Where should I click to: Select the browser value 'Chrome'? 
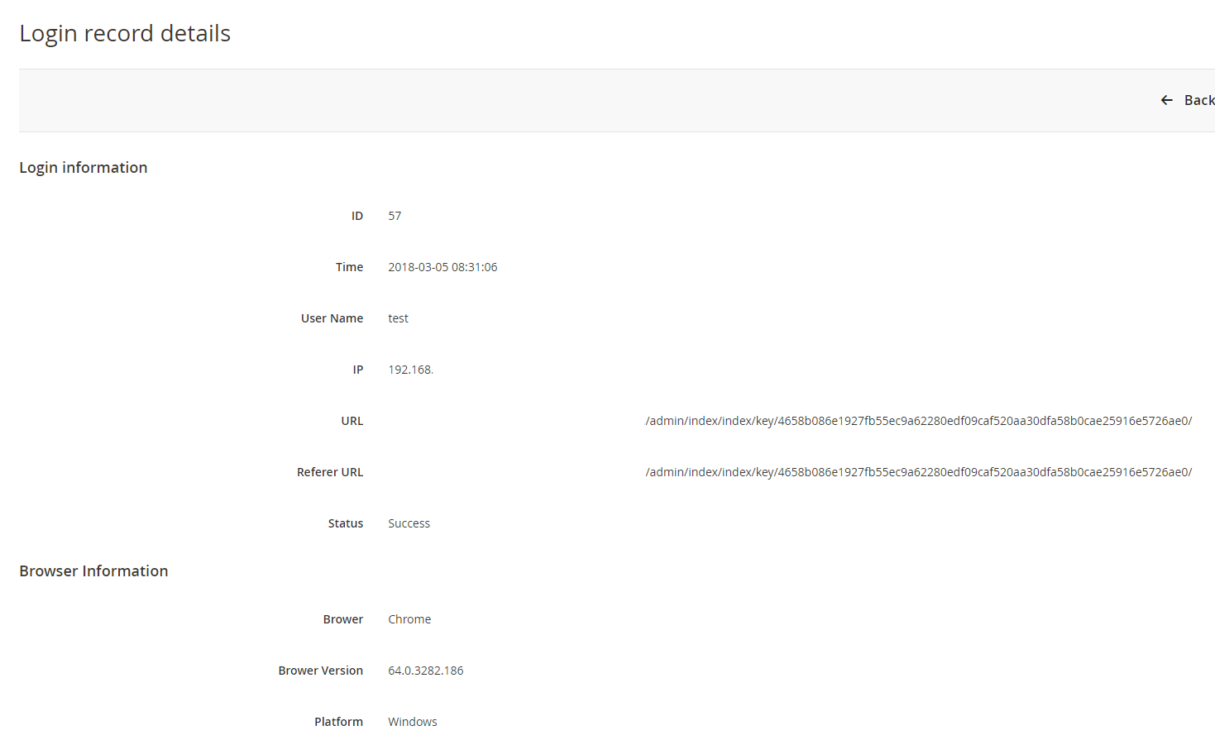coord(409,619)
